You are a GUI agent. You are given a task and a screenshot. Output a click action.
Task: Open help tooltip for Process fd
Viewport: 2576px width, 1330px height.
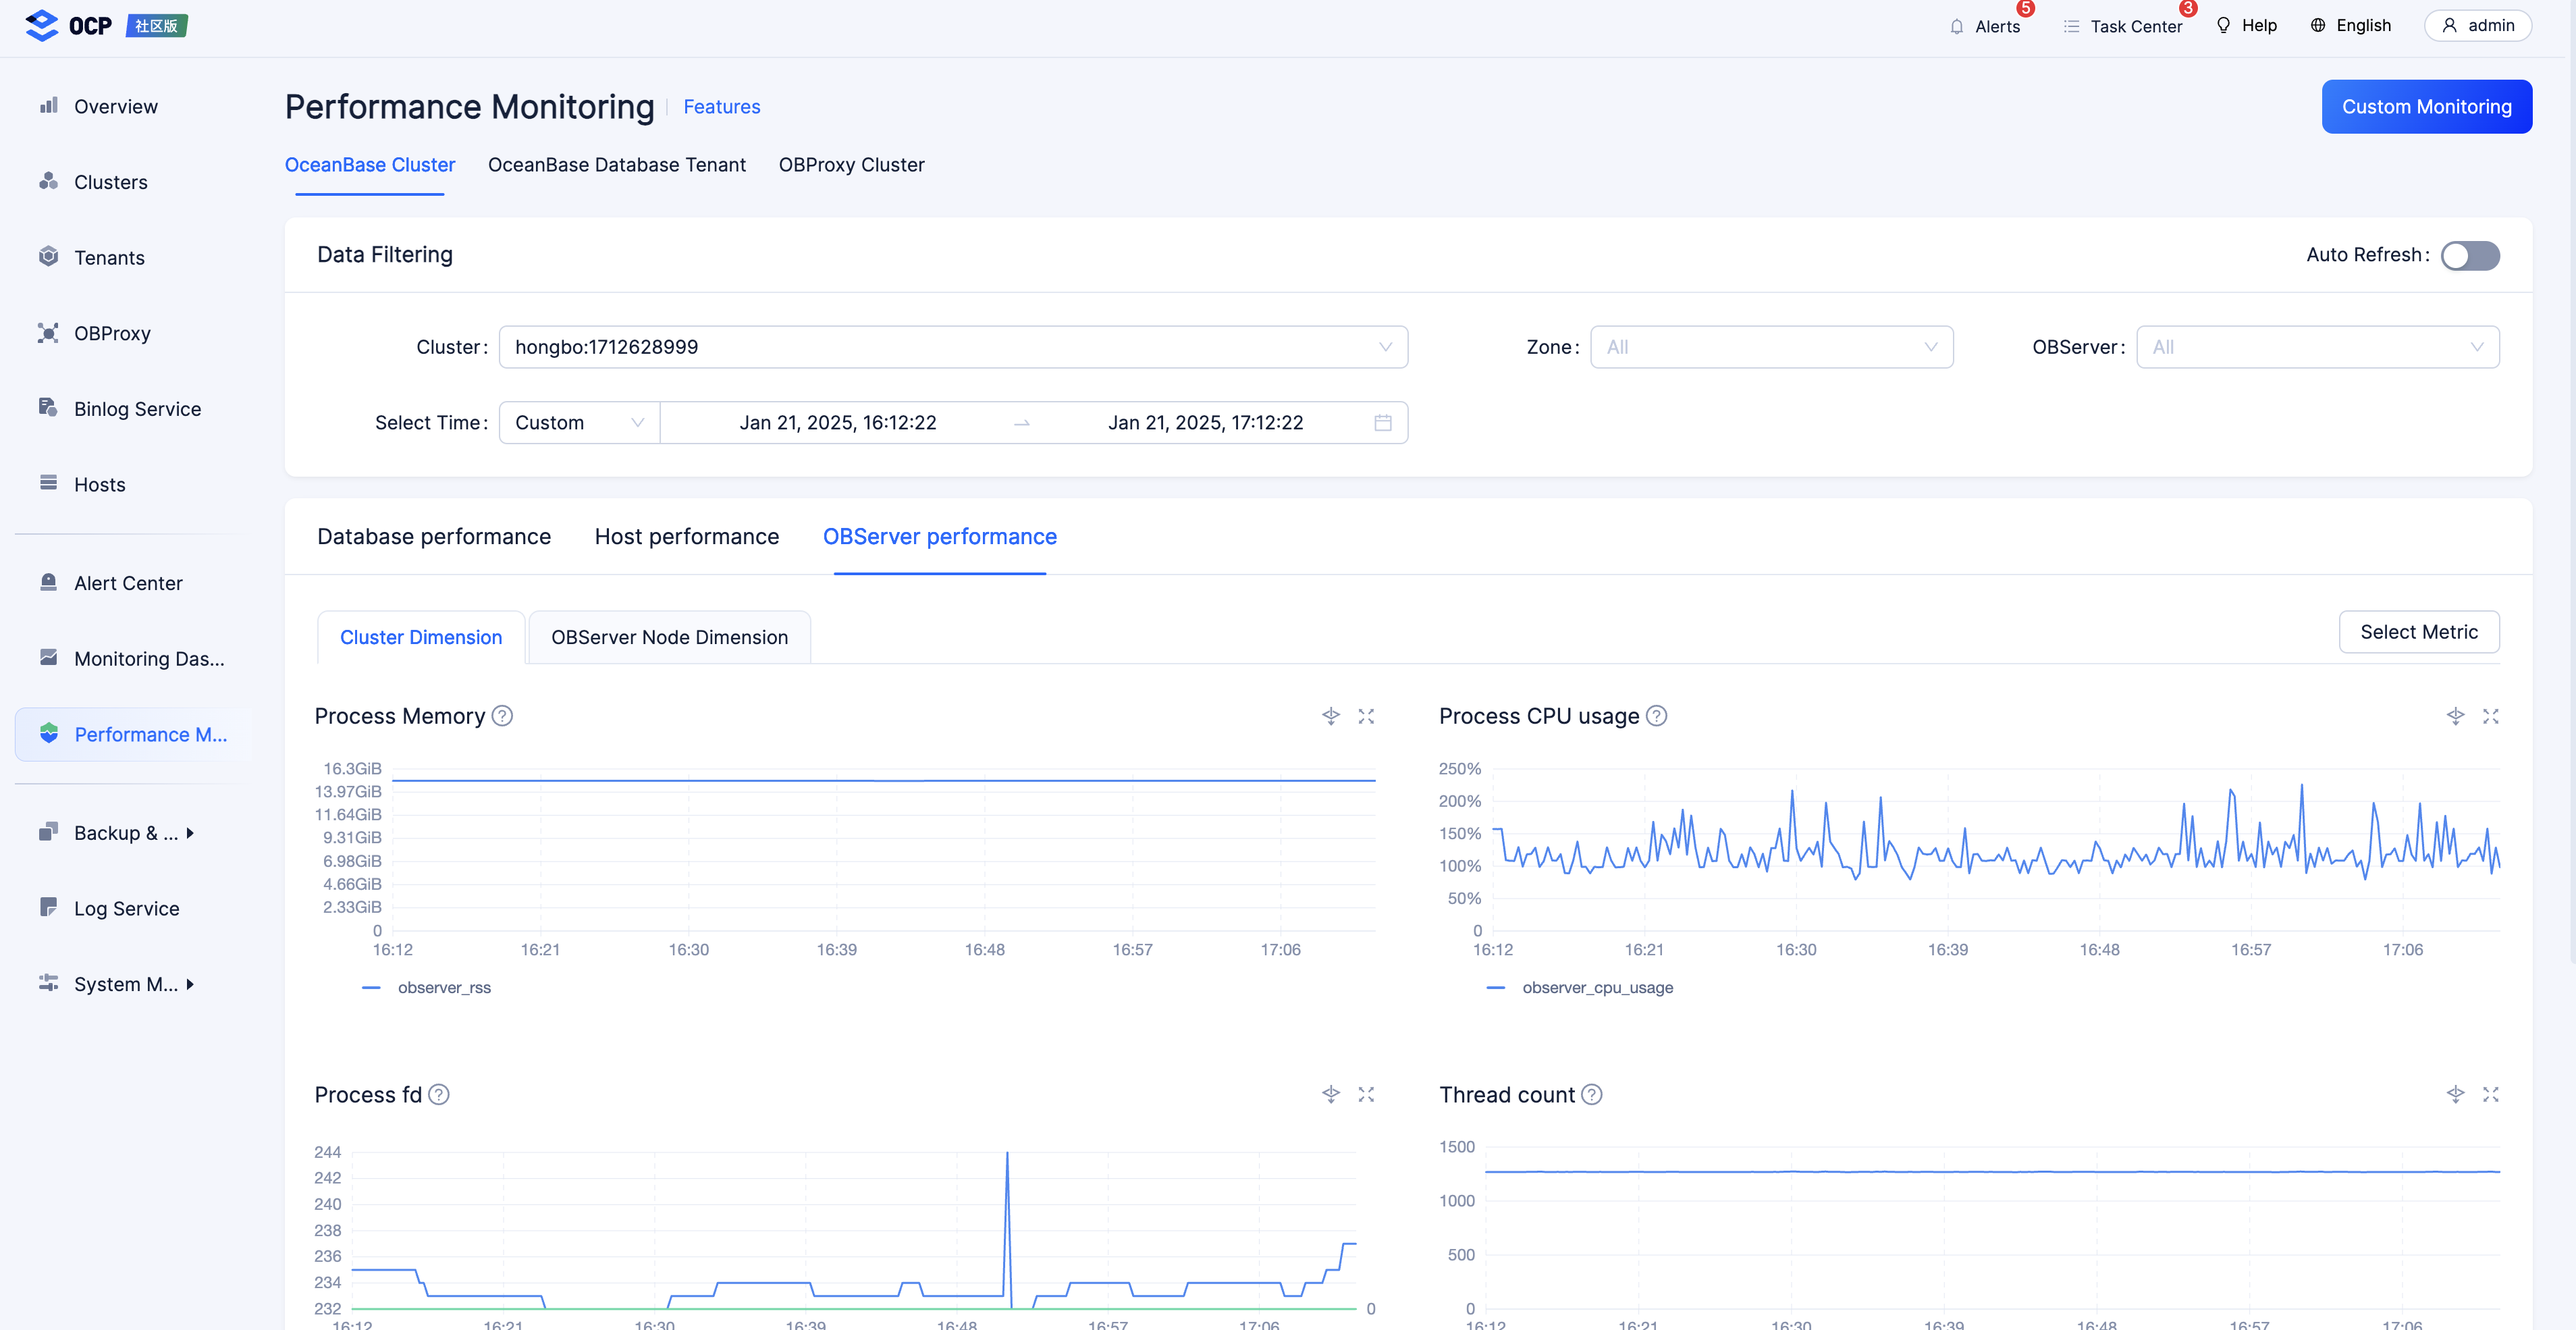pyautogui.click(x=439, y=1094)
